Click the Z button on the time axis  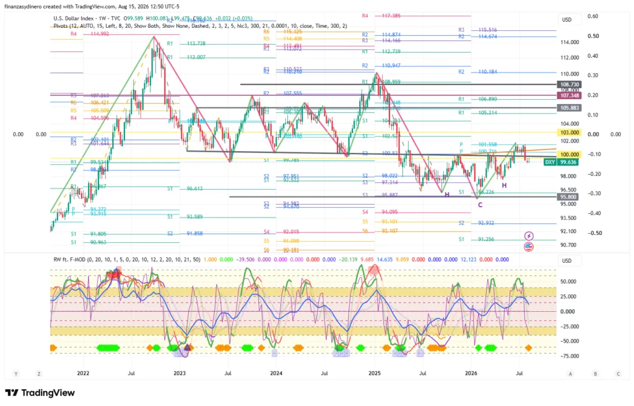point(39,374)
